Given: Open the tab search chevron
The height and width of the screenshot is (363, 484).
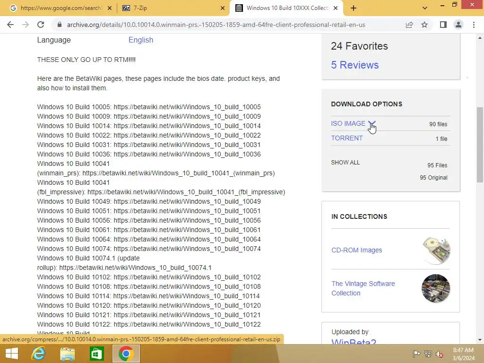Looking at the screenshot, I should 425,8.
